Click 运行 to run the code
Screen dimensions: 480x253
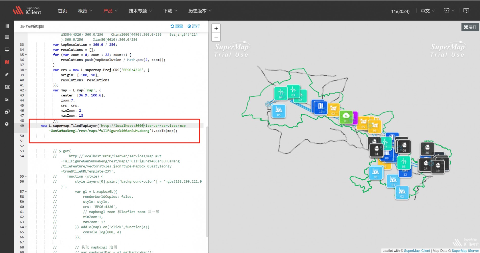(x=194, y=26)
